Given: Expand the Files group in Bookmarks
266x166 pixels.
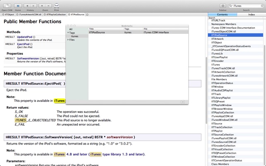Looking at the screenshot, I should [68, 40].
